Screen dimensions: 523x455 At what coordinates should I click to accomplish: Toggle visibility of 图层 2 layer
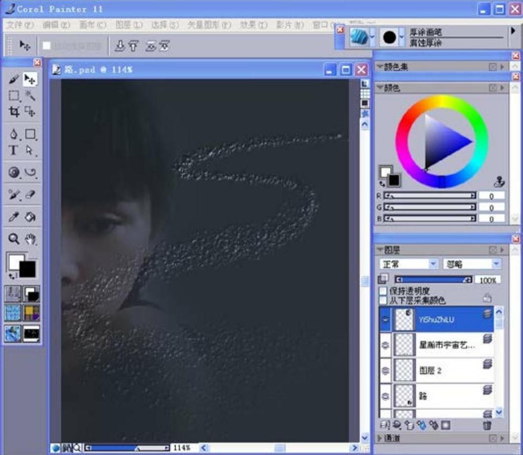point(385,370)
